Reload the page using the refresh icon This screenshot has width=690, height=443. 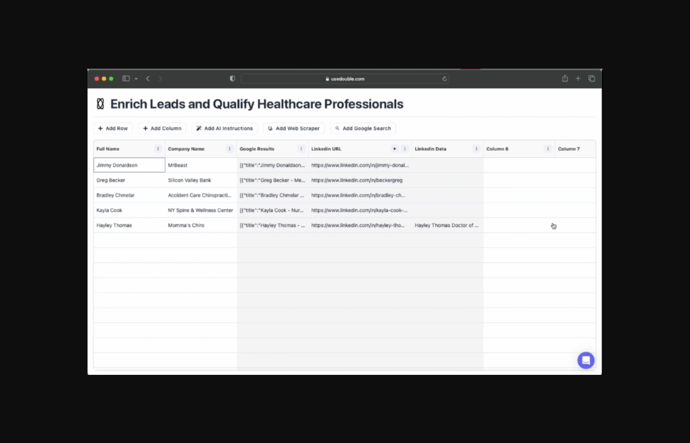(444, 79)
